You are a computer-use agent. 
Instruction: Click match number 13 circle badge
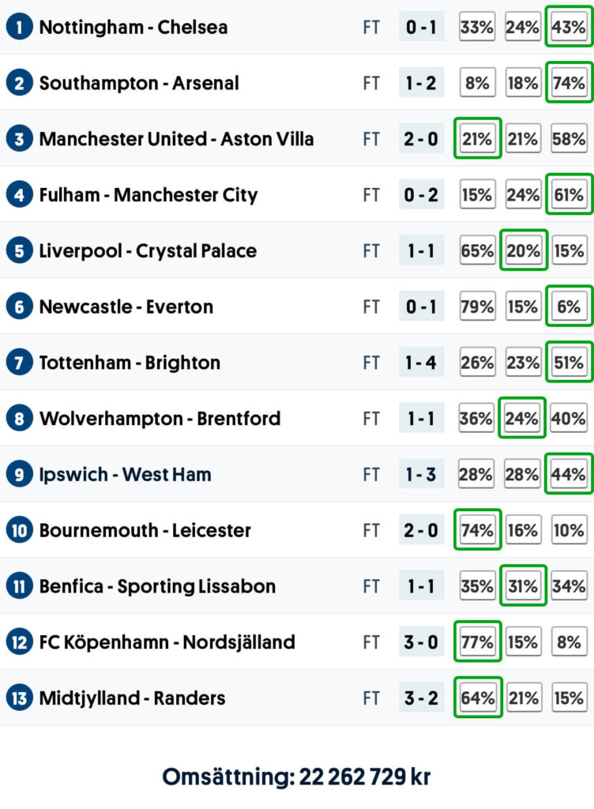click(x=19, y=698)
